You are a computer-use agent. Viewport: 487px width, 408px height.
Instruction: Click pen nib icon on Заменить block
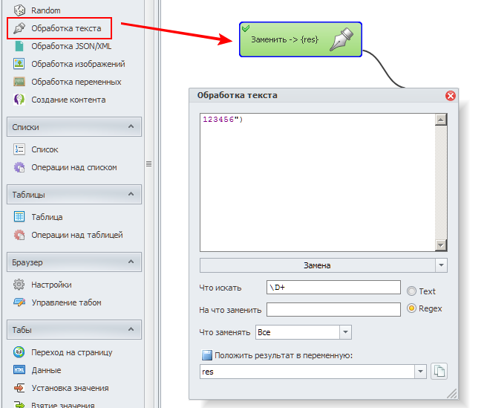tap(341, 39)
